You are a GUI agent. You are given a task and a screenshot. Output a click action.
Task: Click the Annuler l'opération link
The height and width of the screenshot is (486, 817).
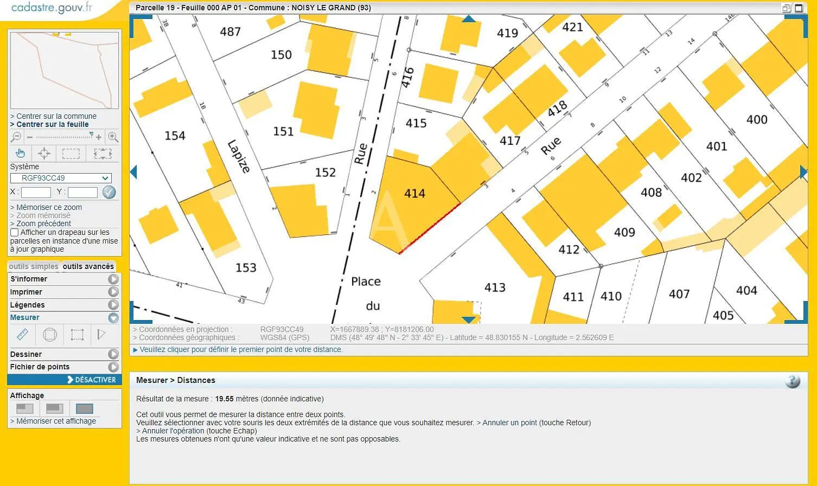pos(173,431)
